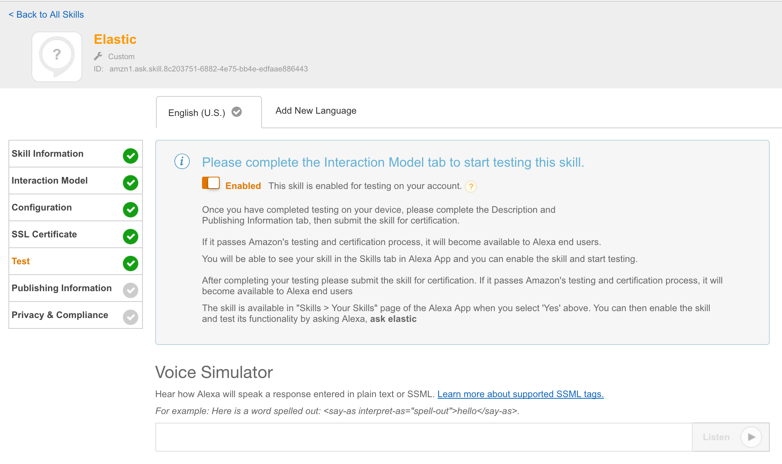Open the Configuration section
782x464 pixels.
(42, 207)
